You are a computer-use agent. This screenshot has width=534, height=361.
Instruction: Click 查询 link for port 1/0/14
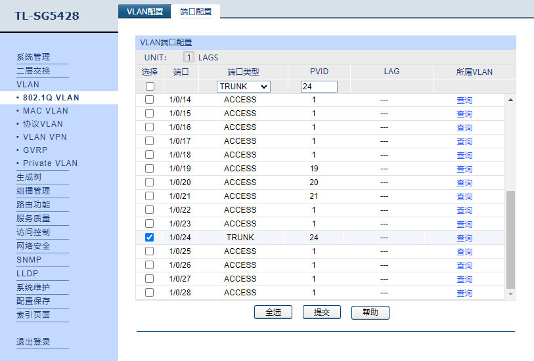tap(464, 100)
